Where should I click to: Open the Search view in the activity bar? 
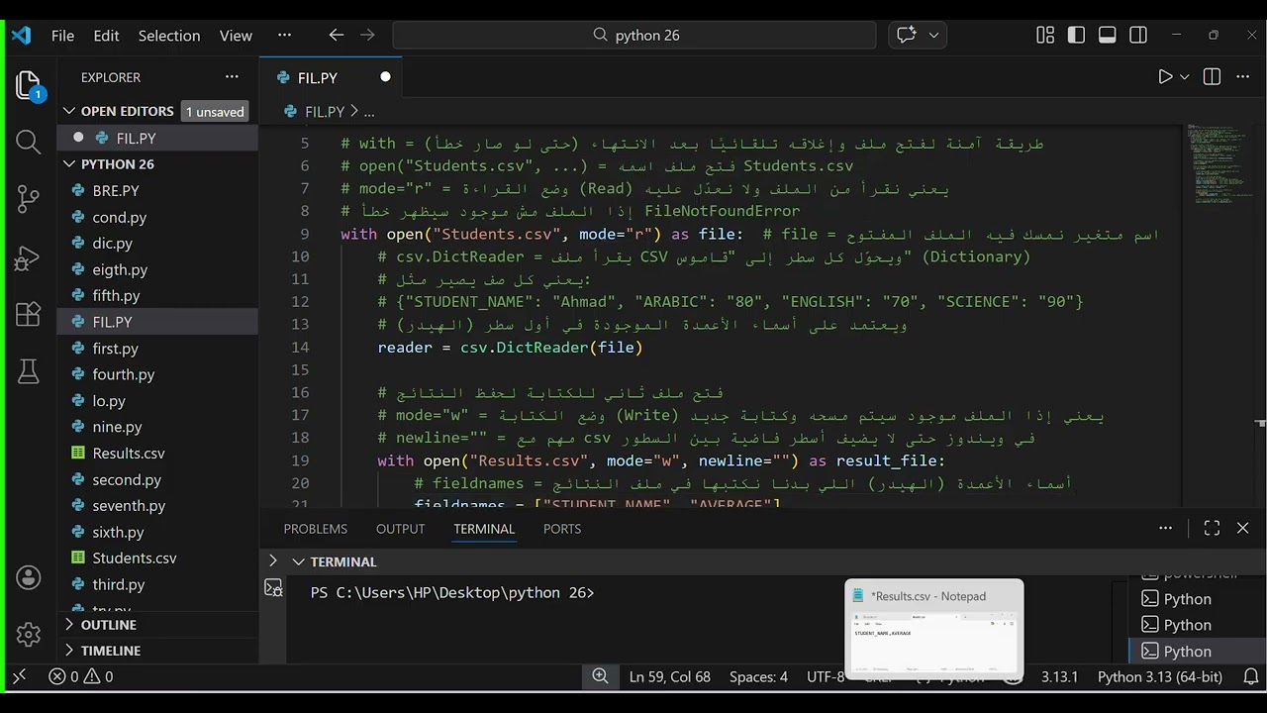point(29,143)
